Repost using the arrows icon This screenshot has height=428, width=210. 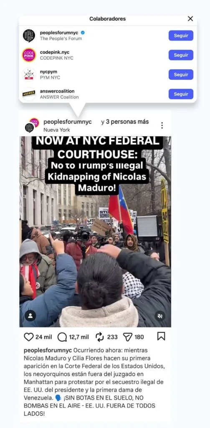point(99,337)
